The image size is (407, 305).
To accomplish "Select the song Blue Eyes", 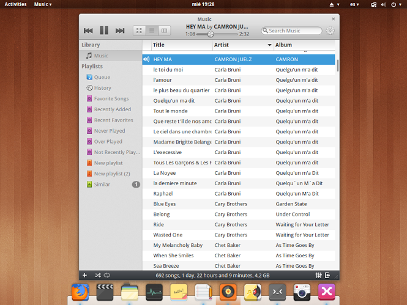I will click(x=239, y=204).
